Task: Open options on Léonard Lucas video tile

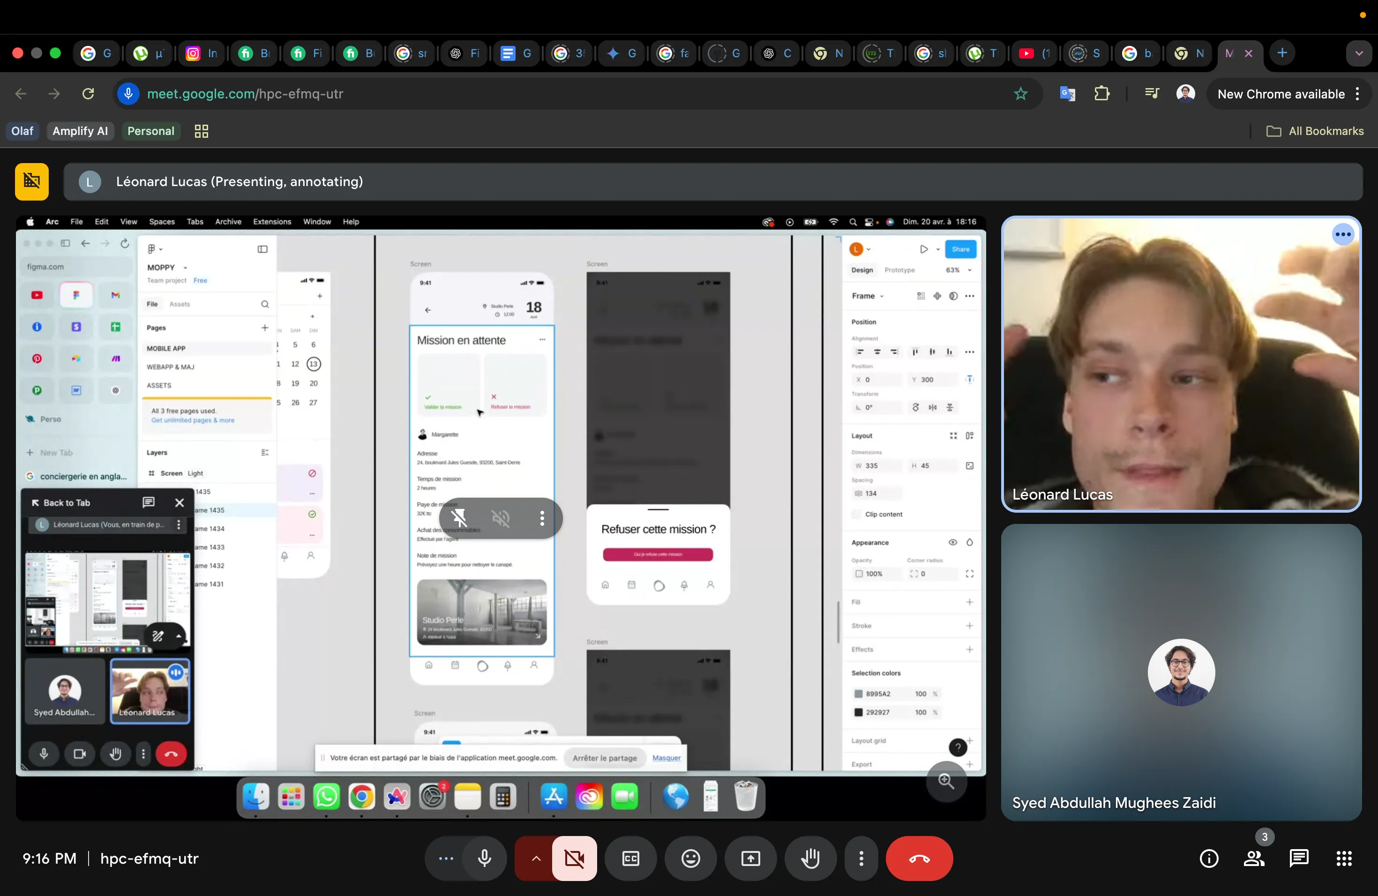Action: [1343, 234]
